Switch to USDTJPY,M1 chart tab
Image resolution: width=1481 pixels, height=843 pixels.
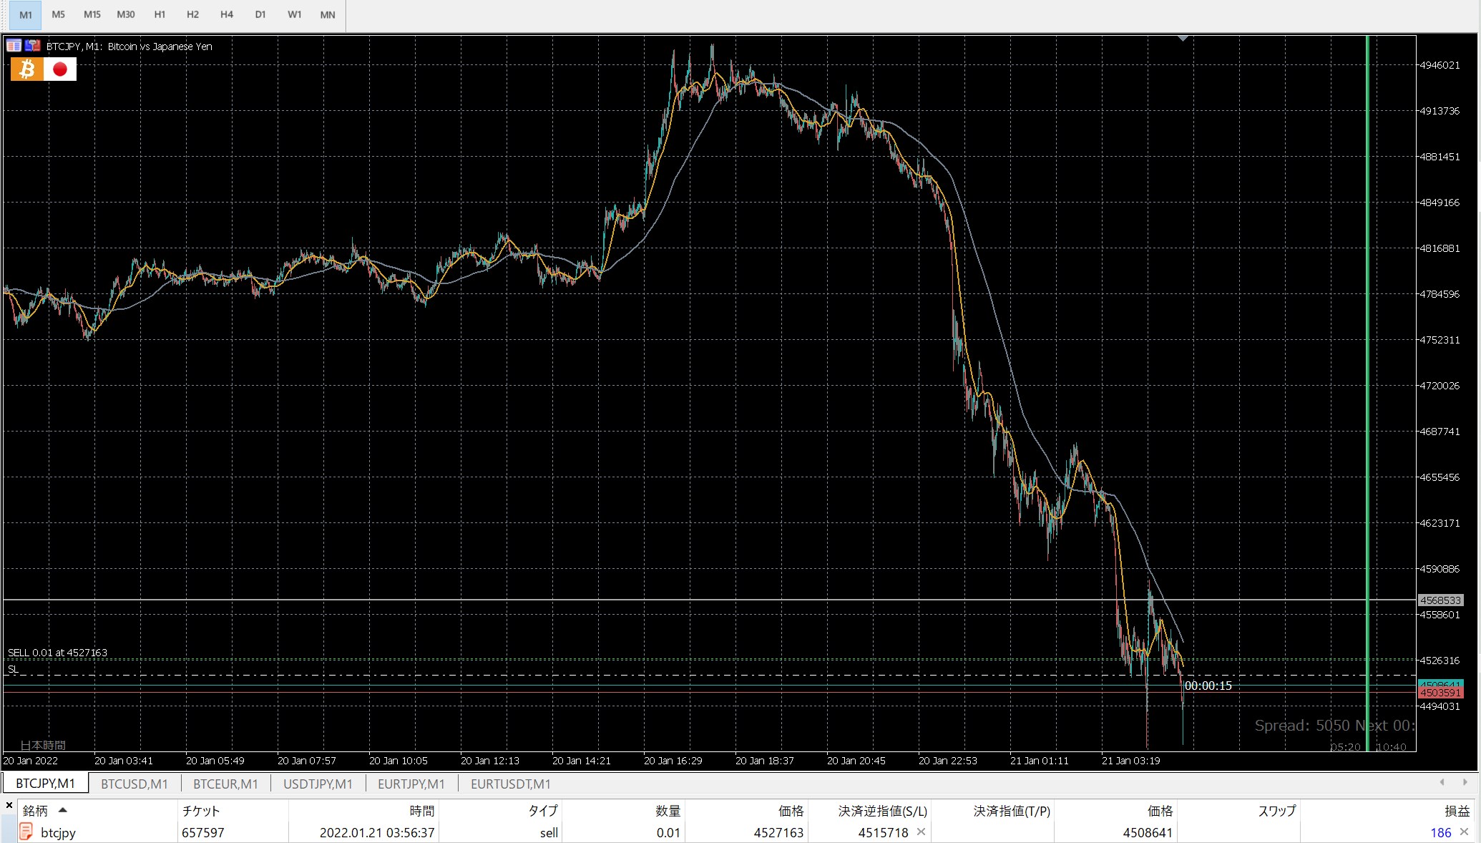[318, 784]
